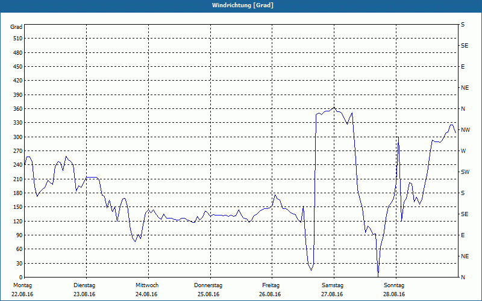Click the 210 y-axis value

coord(18,179)
